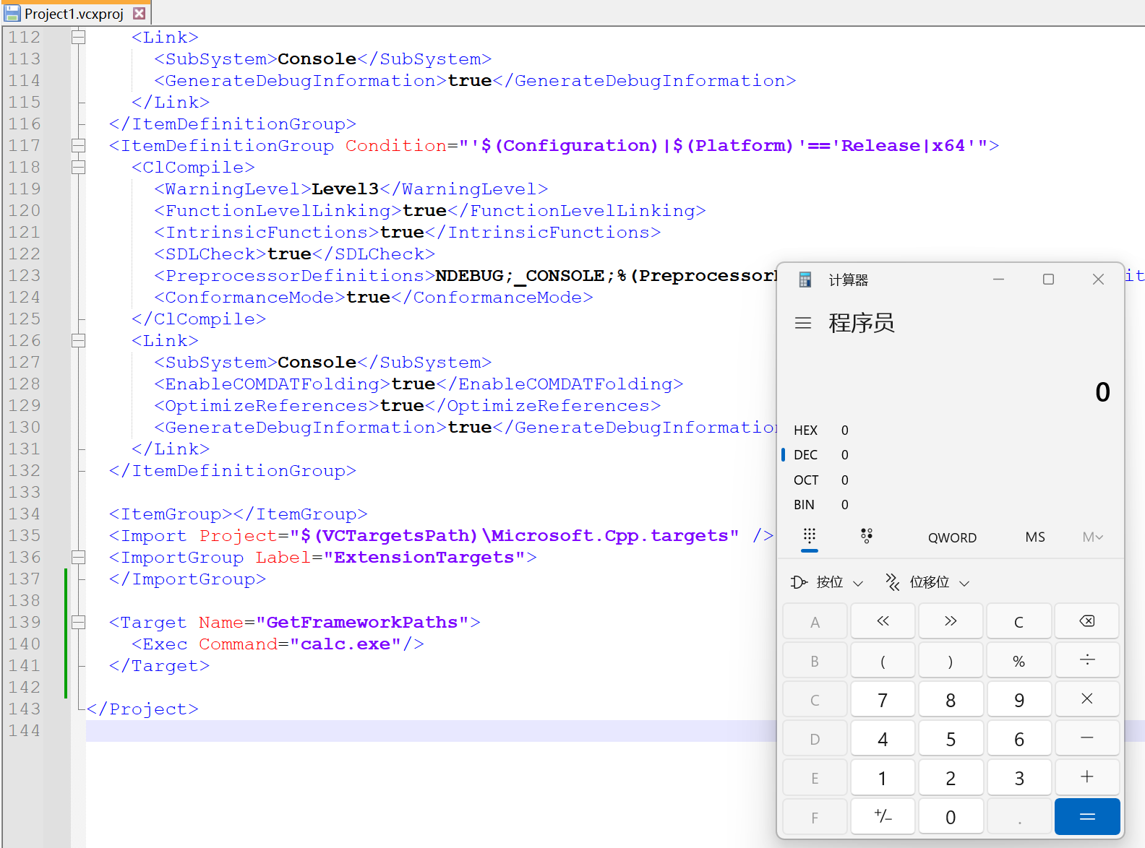Switch to the bit toggling keypad

(x=867, y=536)
